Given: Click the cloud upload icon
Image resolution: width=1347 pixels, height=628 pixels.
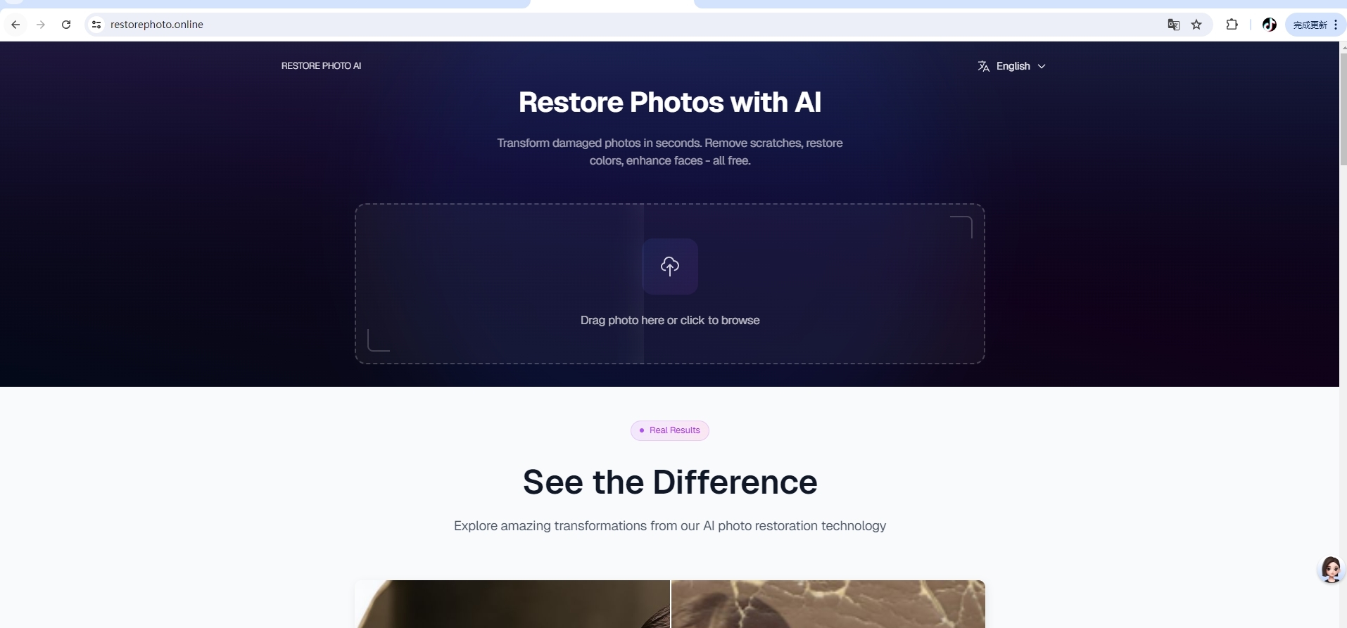Looking at the screenshot, I should point(670,266).
